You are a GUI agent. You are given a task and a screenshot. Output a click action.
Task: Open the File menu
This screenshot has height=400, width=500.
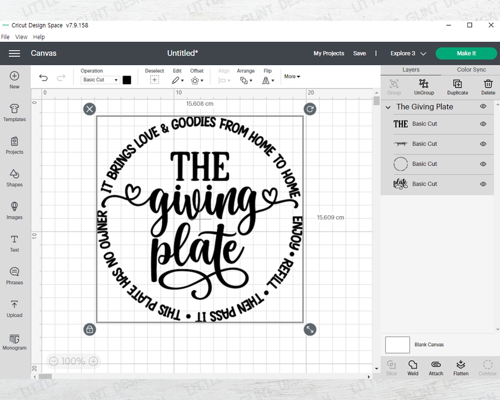coord(5,37)
